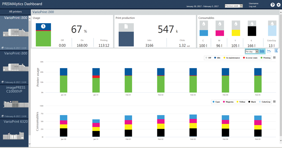Click the 547 k production value
Image resolution: width=282 pixels, height=148 pixels.
coord(168,29)
